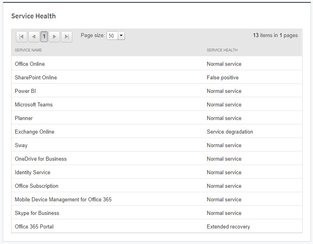Screen dimensions: 313x244
Task: Go to the next page
Action: 54,37
